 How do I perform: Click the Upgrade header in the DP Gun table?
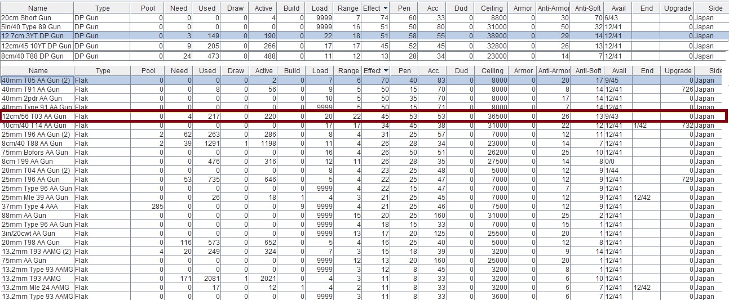pos(678,8)
